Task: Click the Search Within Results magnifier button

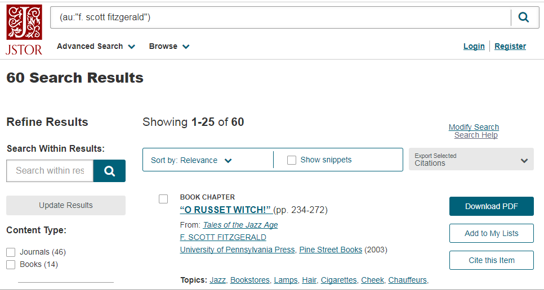Action: tap(109, 171)
